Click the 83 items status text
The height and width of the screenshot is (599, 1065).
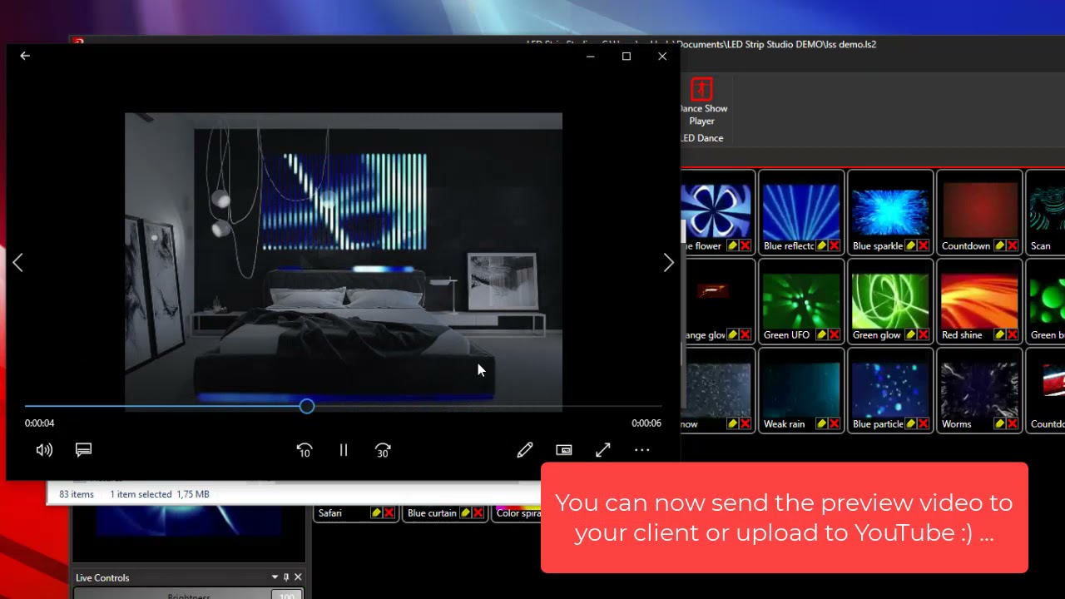(77, 494)
